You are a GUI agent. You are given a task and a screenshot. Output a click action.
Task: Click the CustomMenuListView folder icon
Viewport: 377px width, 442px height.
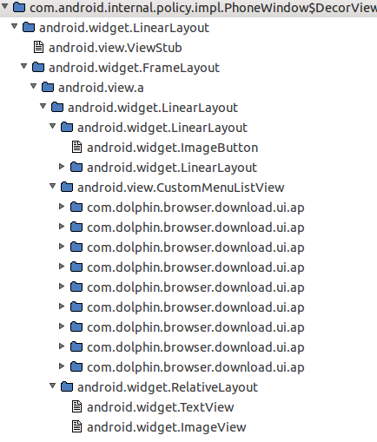[67, 187]
